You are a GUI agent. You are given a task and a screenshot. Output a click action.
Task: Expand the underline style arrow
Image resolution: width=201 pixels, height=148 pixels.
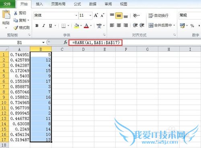(55, 26)
